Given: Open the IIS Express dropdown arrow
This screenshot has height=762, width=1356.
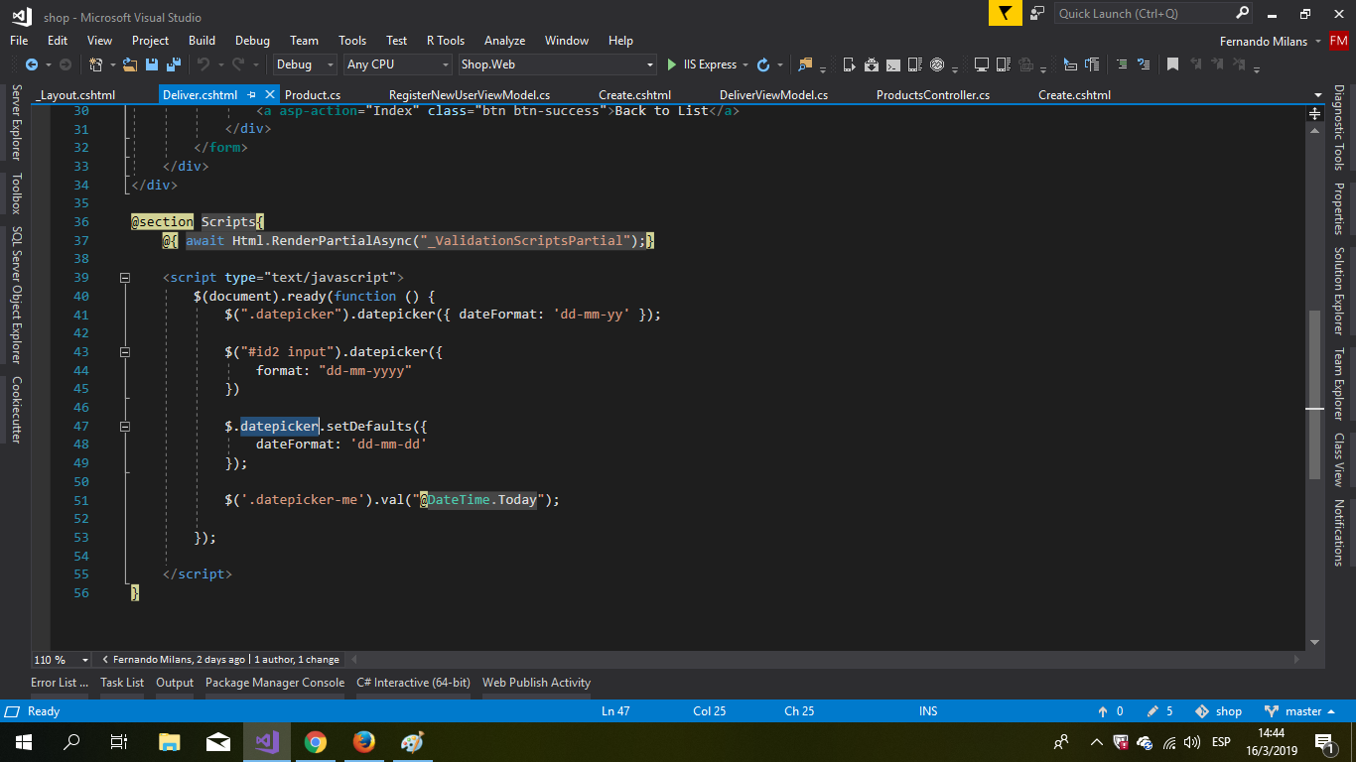Looking at the screenshot, I should [746, 64].
